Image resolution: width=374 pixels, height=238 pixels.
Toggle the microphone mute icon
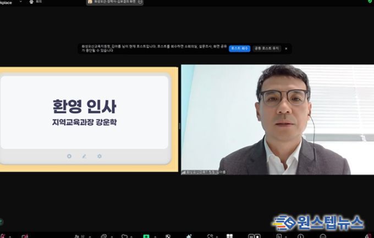pyautogui.click(x=2, y=236)
